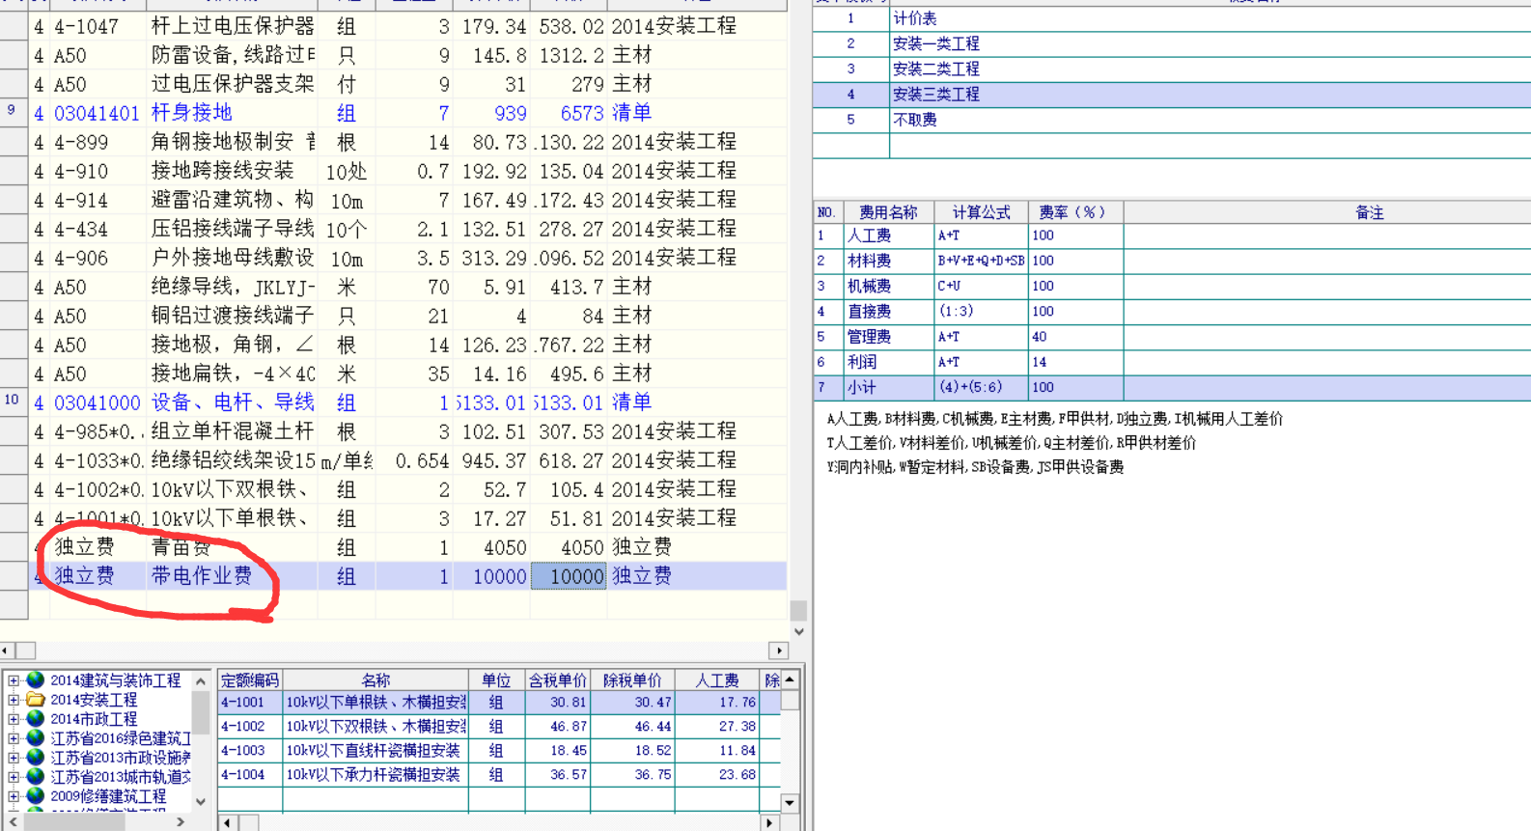Select the 2014安装工程 label in the quota library tree
Image resolution: width=1531 pixels, height=831 pixels.
(x=94, y=700)
